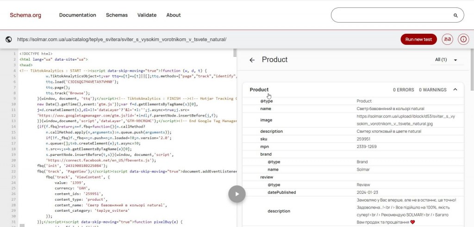Click the brand property label
This screenshot has height=227, width=474.
pos(266,154)
